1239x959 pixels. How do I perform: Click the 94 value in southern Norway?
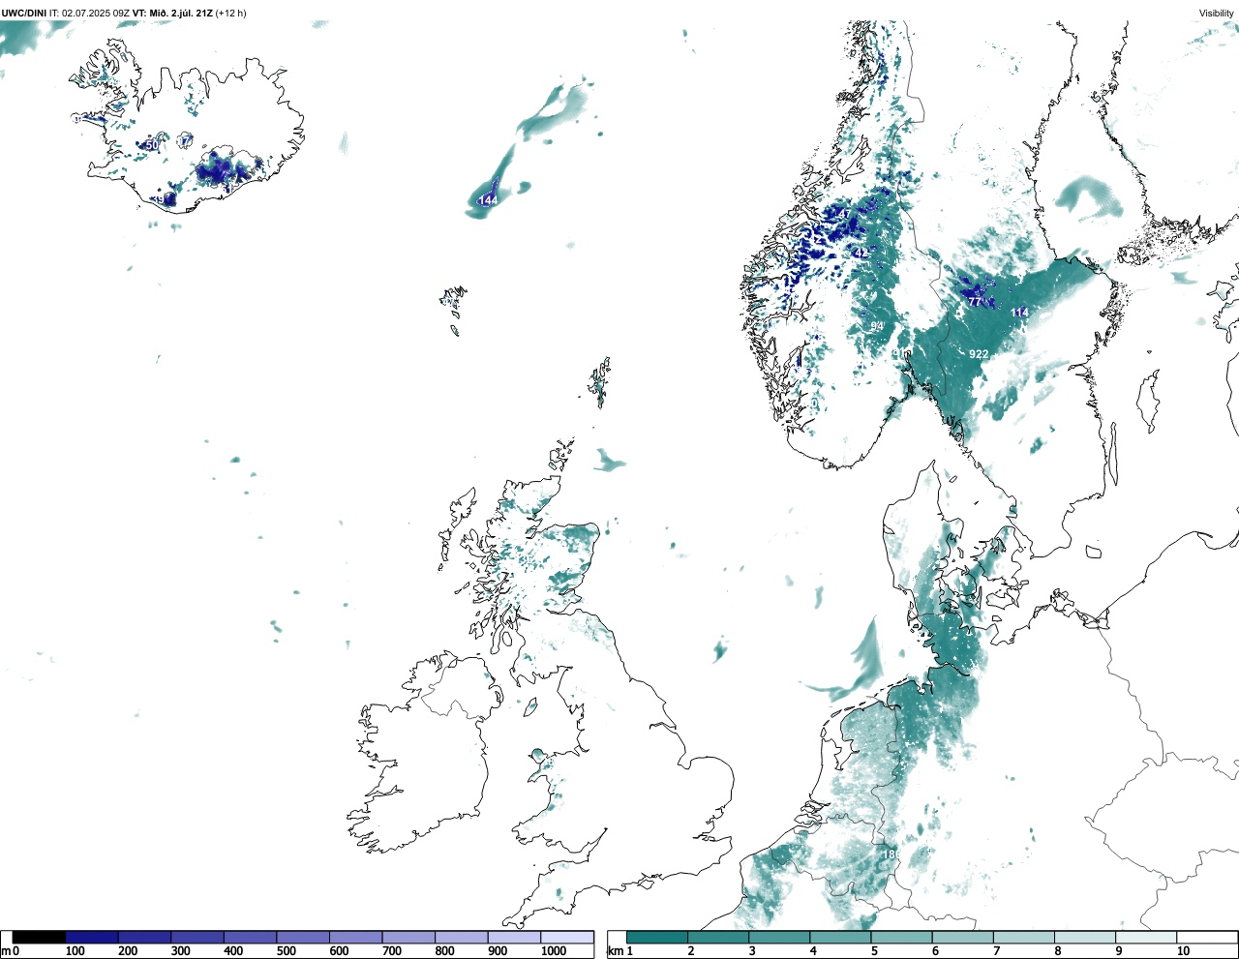pos(877,326)
